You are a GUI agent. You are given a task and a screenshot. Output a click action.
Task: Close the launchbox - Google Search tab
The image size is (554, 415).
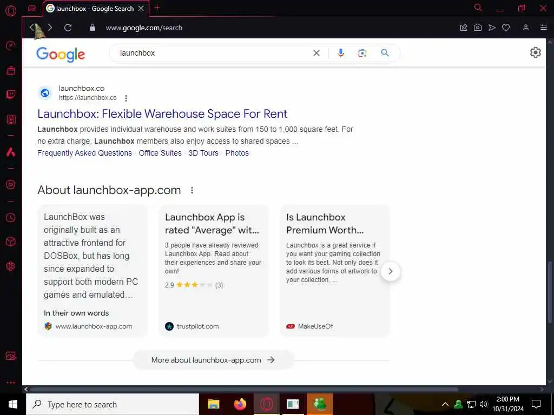(141, 9)
